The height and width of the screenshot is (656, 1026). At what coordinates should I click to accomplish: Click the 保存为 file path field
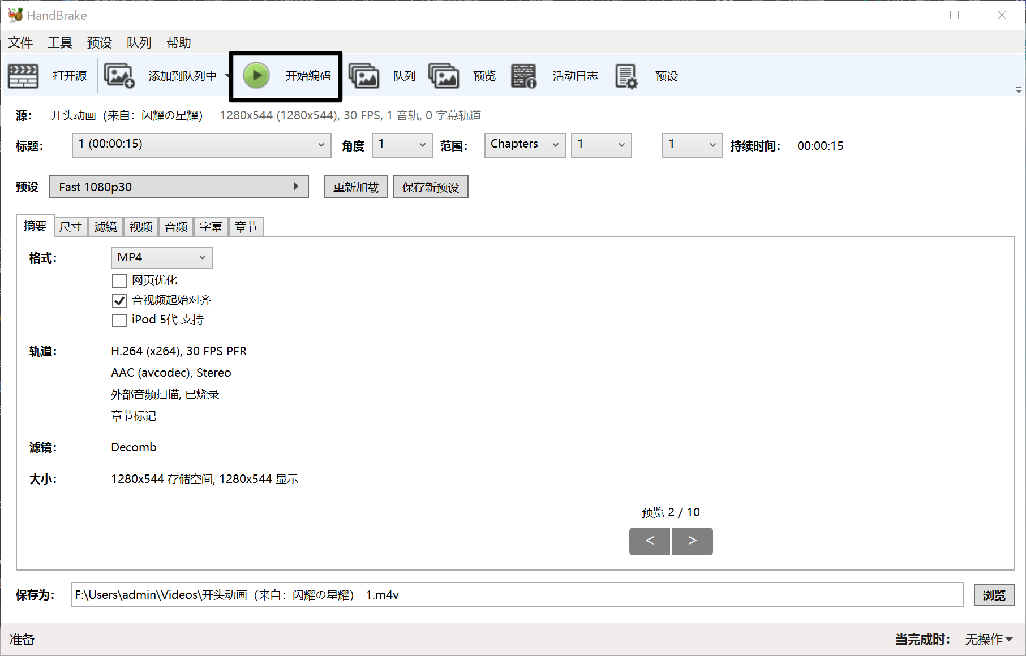tap(517, 595)
